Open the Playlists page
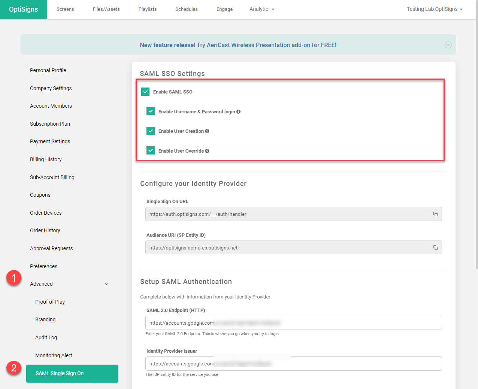This screenshot has width=478, height=389. [148, 9]
